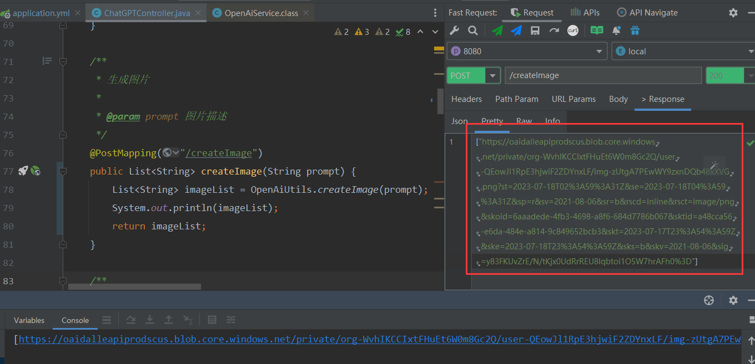Click render doc comment icon at line 71
Screen dimensions: 755x364
tap(47, 61)
